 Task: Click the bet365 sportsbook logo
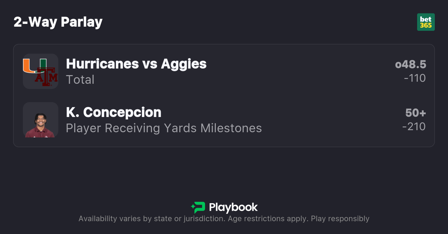pyautogui.click(x=426, y=22)
